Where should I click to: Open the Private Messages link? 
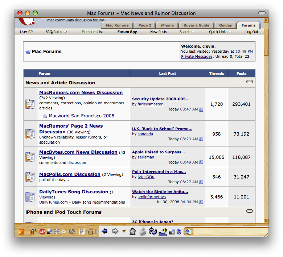click(x=197, y=56)
